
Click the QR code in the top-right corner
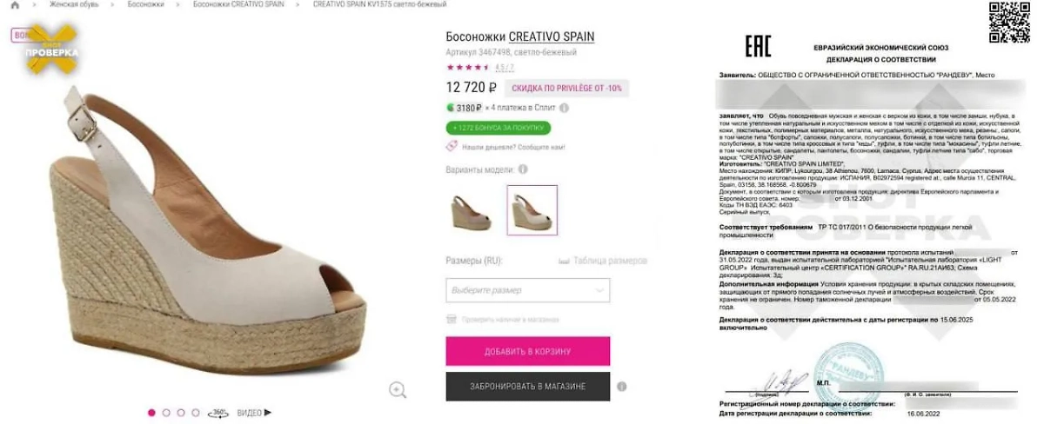1010,23
